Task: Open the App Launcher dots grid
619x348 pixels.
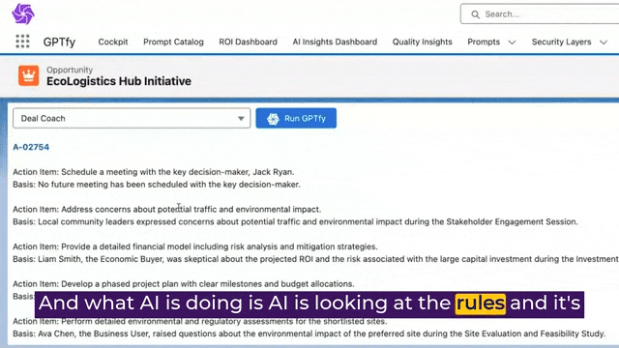Action: [22, 41]
